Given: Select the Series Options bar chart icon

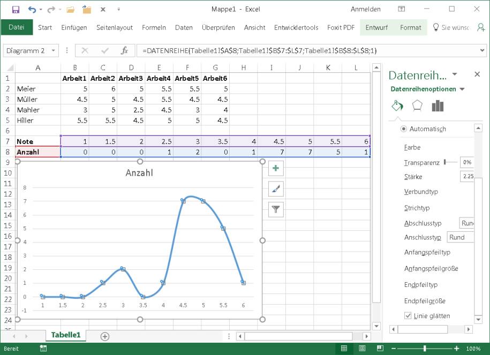Looking at the screenshot, I should pyautogui.click(x=438, y=106).
